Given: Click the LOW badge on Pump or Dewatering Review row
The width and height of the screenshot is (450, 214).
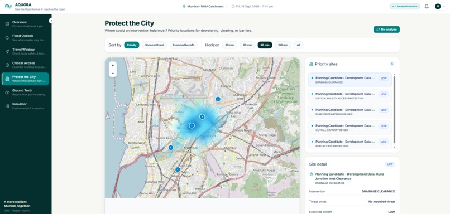Looking at the screenshot, I should click(384, 110).
